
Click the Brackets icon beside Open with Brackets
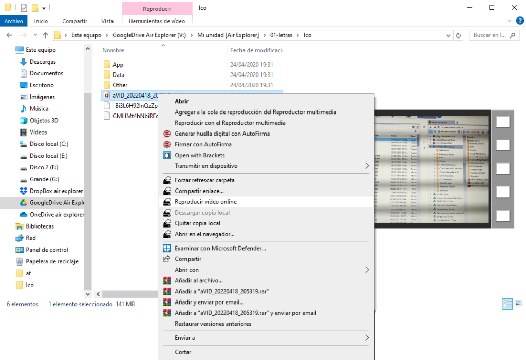coord(166,155)
